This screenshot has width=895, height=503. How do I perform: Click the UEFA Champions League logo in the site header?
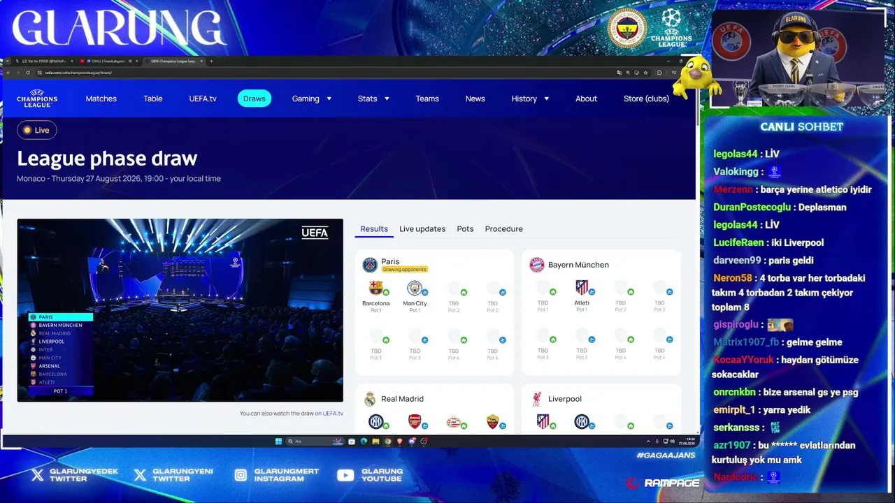pyautogui.click(x=37, y=99)
